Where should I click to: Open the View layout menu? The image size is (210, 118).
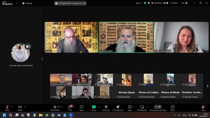(184, 3)
